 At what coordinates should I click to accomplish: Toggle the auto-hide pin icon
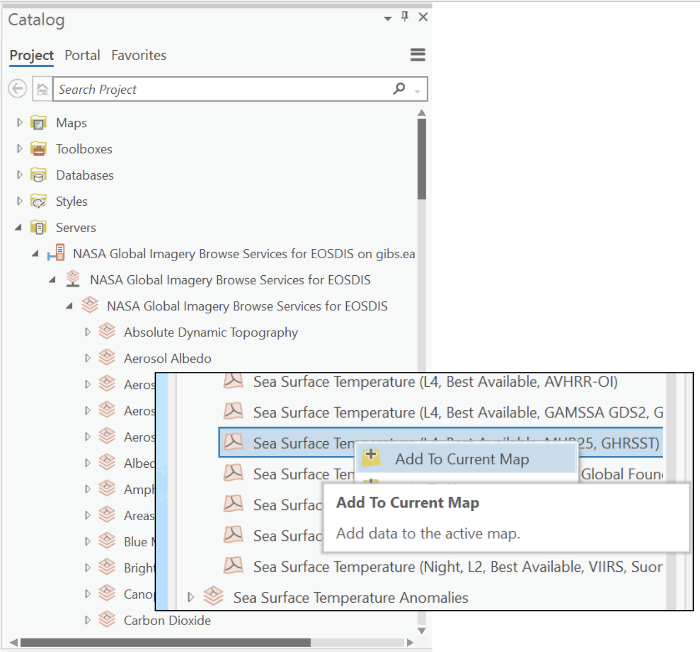[x=405, y=17]
